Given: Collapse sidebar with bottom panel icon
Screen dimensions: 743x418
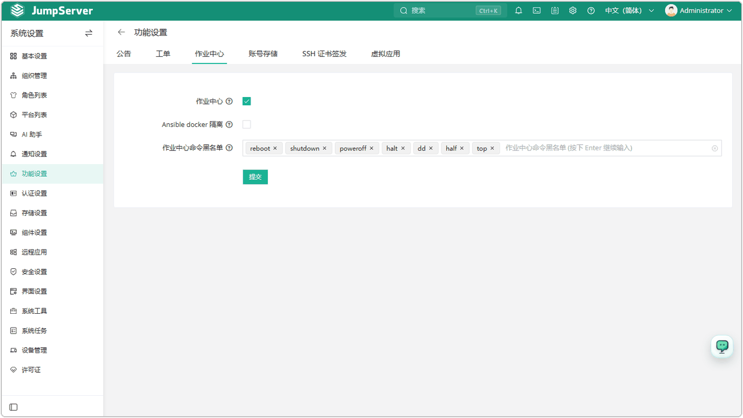Looking at the screenshot, I should [14, 407].
